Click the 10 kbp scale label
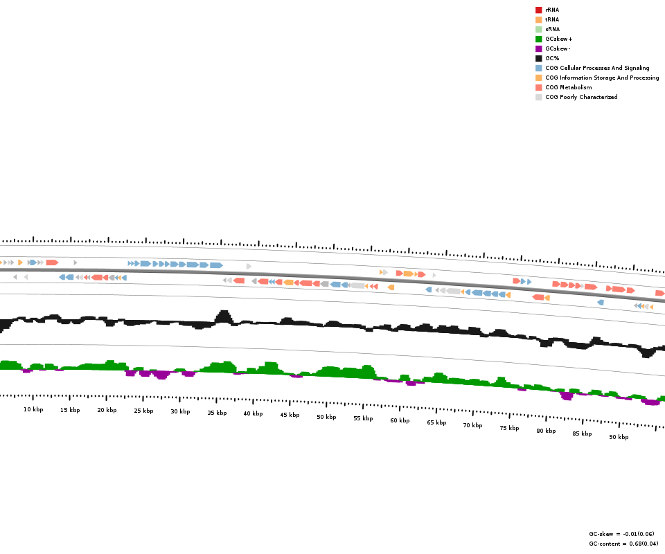Viewport: 665px width, 554px height. [x=33, y=409]
